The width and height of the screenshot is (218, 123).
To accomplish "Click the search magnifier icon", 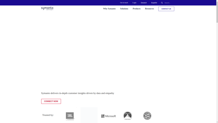I will (162, 3).
